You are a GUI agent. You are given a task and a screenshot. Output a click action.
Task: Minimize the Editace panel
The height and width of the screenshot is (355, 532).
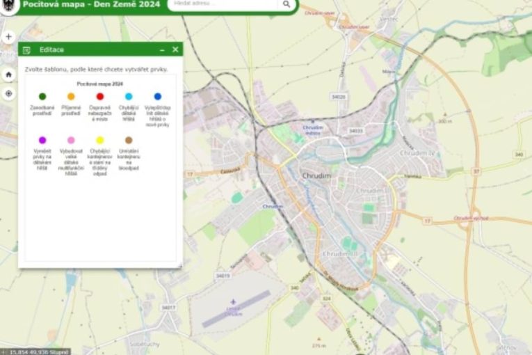pos(162,50)
